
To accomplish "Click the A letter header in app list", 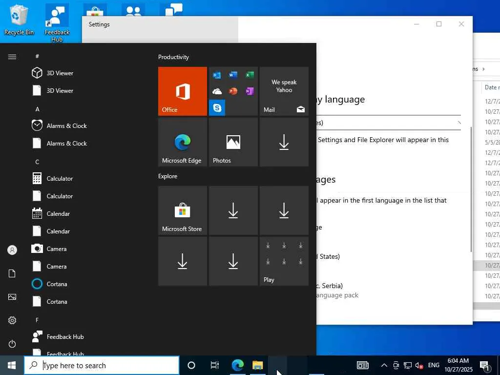I will point(37,109).
